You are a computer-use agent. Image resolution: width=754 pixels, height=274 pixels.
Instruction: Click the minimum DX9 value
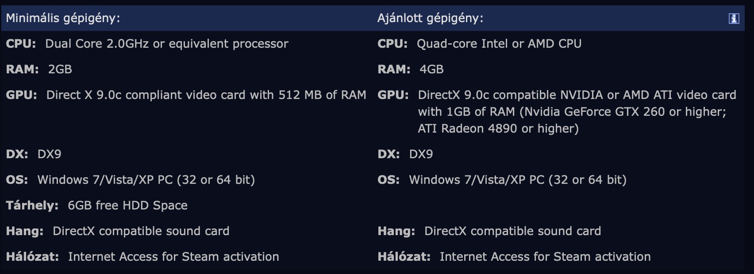[x=49, y=154]
